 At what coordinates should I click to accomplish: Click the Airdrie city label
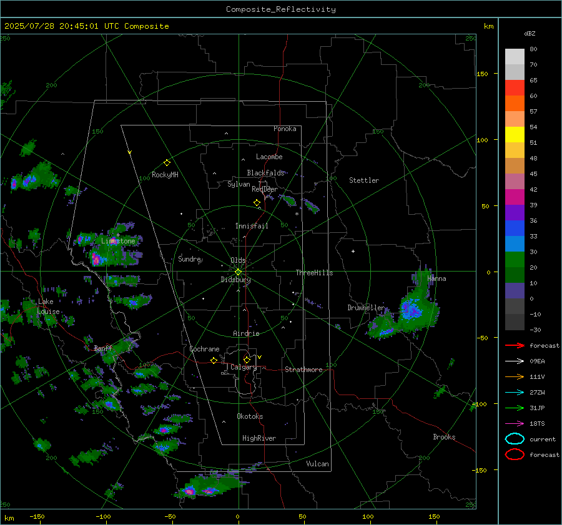pyautogui.click(x=246, y=333)
